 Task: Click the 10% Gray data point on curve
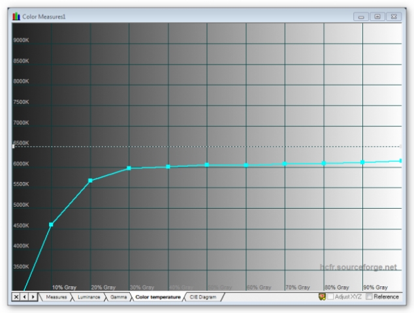point(52,224)
